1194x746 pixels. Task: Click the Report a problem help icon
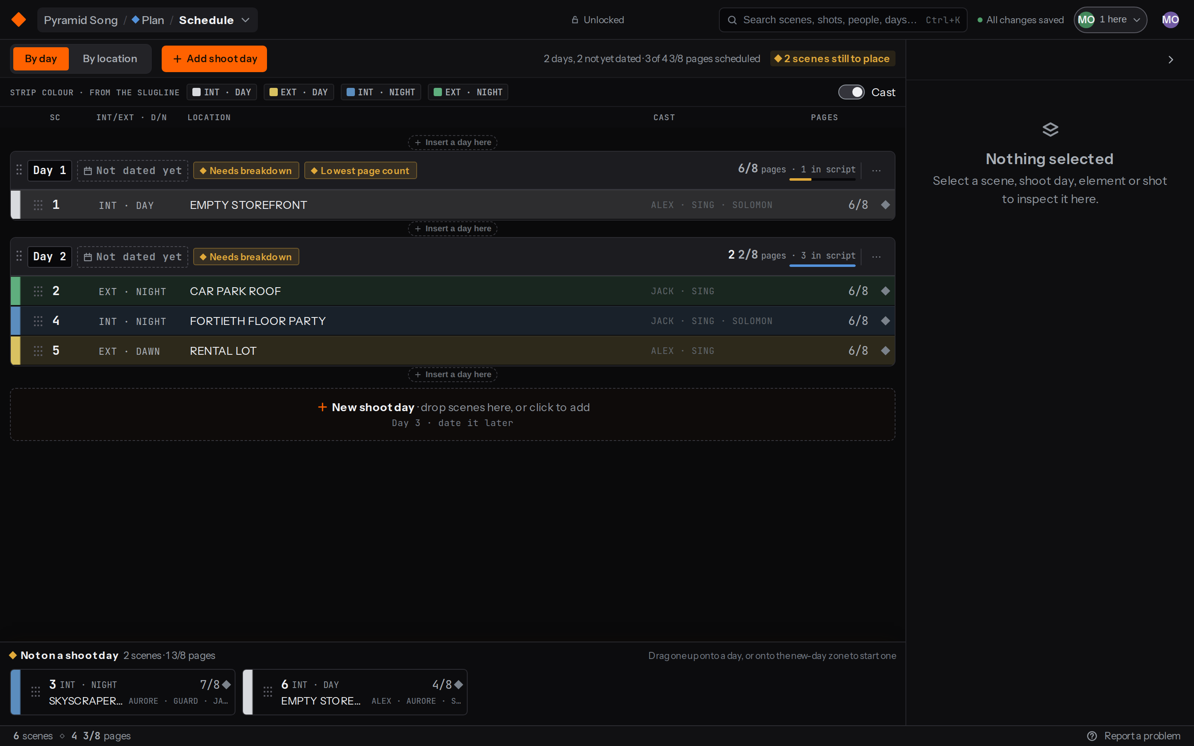tap(1092, 736)
